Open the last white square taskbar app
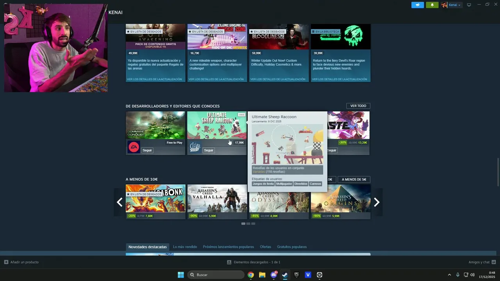This screenshot has height=281, width=500. pos(320,275)
